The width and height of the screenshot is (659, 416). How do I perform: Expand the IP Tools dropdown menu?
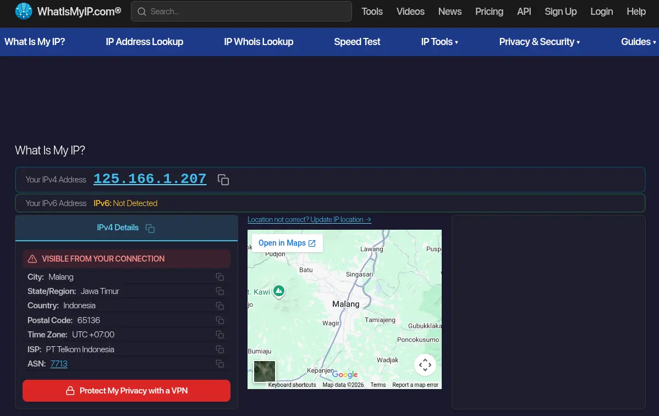440,42
